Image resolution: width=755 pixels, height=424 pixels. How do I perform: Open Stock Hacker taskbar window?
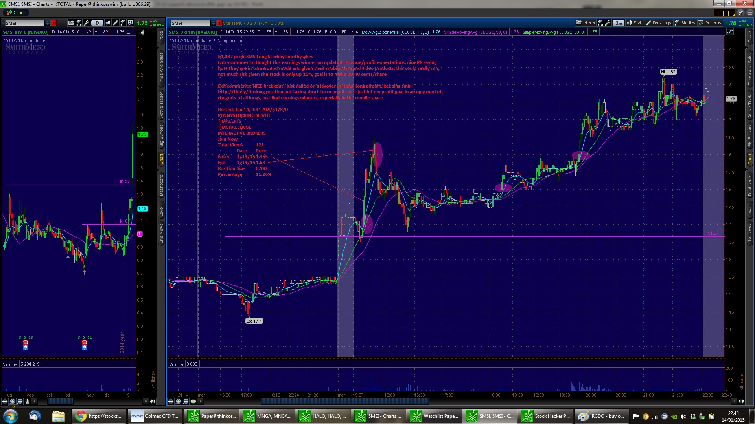[545, 416]
